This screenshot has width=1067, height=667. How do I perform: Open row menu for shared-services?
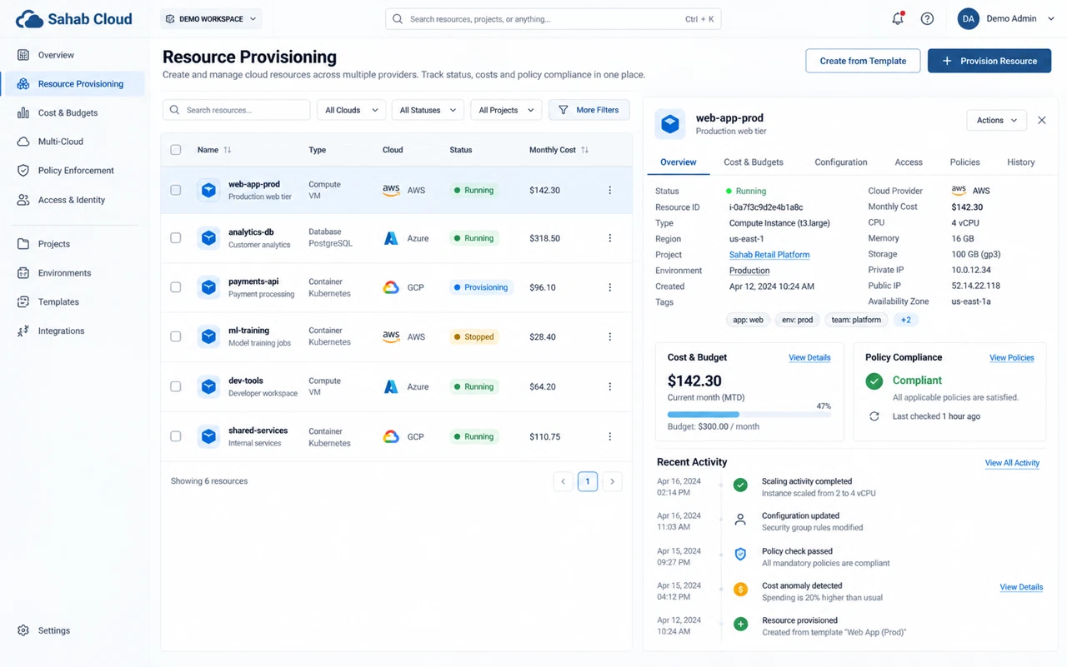[609, 436]
